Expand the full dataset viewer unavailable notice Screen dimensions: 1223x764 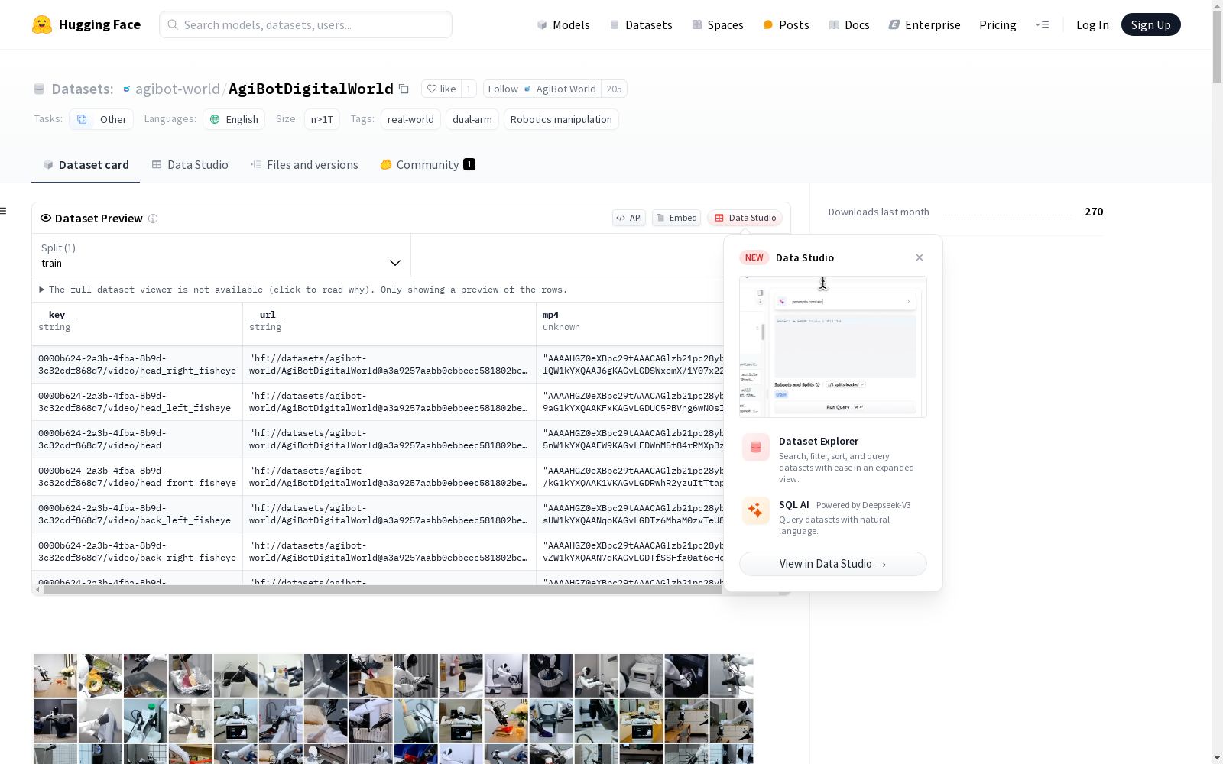coord(303,290)
